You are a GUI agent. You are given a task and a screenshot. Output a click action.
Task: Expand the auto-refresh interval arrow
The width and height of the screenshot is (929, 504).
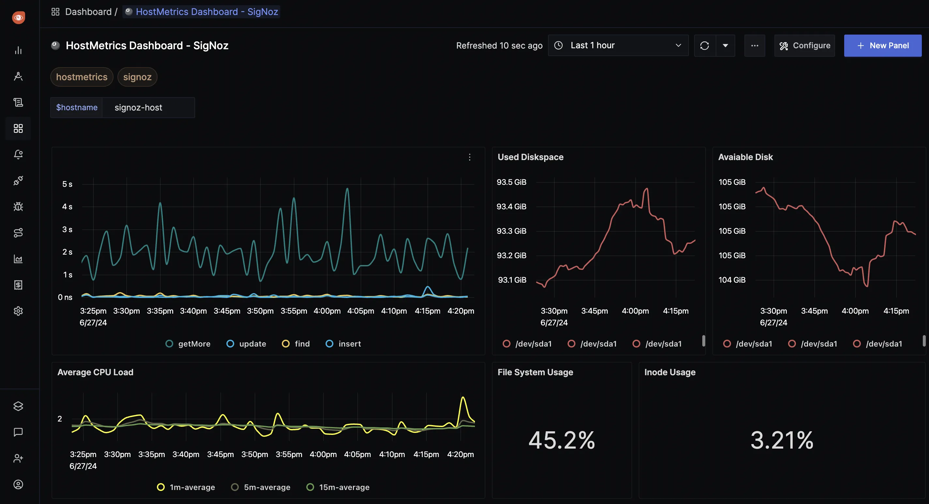point(725,45)
